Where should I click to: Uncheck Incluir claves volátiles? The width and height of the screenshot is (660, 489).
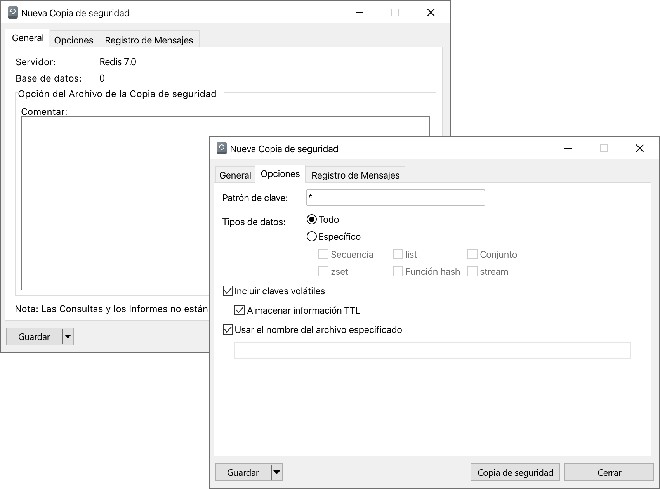point(227,291)
